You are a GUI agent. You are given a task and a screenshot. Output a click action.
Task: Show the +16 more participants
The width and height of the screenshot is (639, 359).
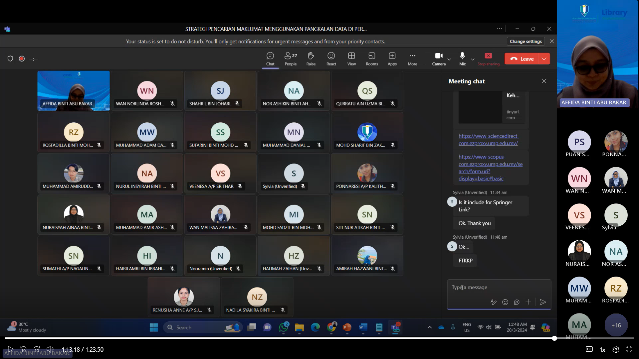616,325
